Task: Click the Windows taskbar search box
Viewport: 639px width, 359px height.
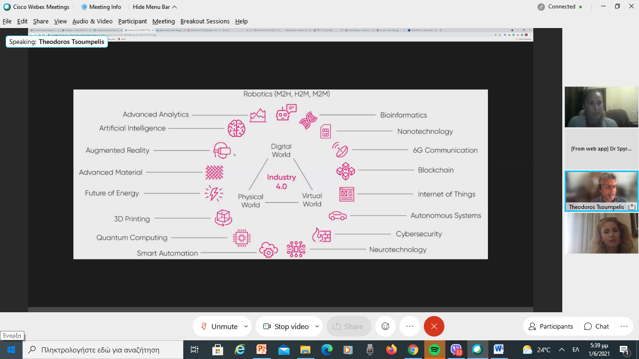Action: pyautogui.click(x=103, y=350)
